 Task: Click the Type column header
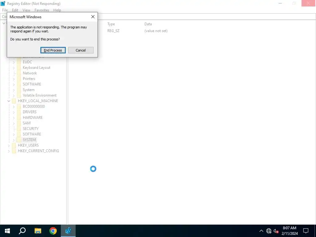[111, 24]
